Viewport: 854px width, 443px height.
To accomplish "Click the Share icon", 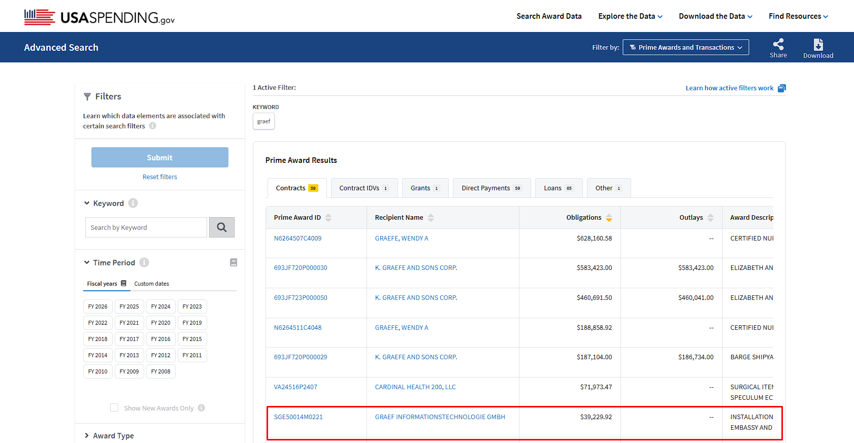I will coord(778,44).
